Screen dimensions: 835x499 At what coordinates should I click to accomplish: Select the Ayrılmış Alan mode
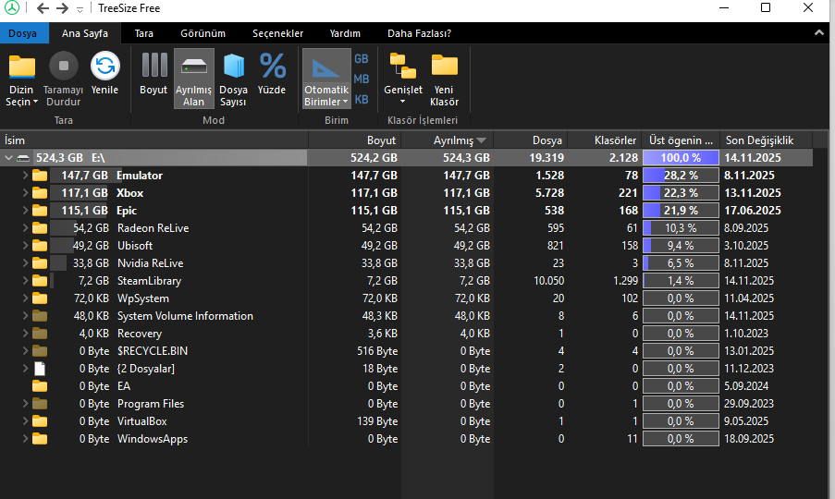tap(194, 79)
